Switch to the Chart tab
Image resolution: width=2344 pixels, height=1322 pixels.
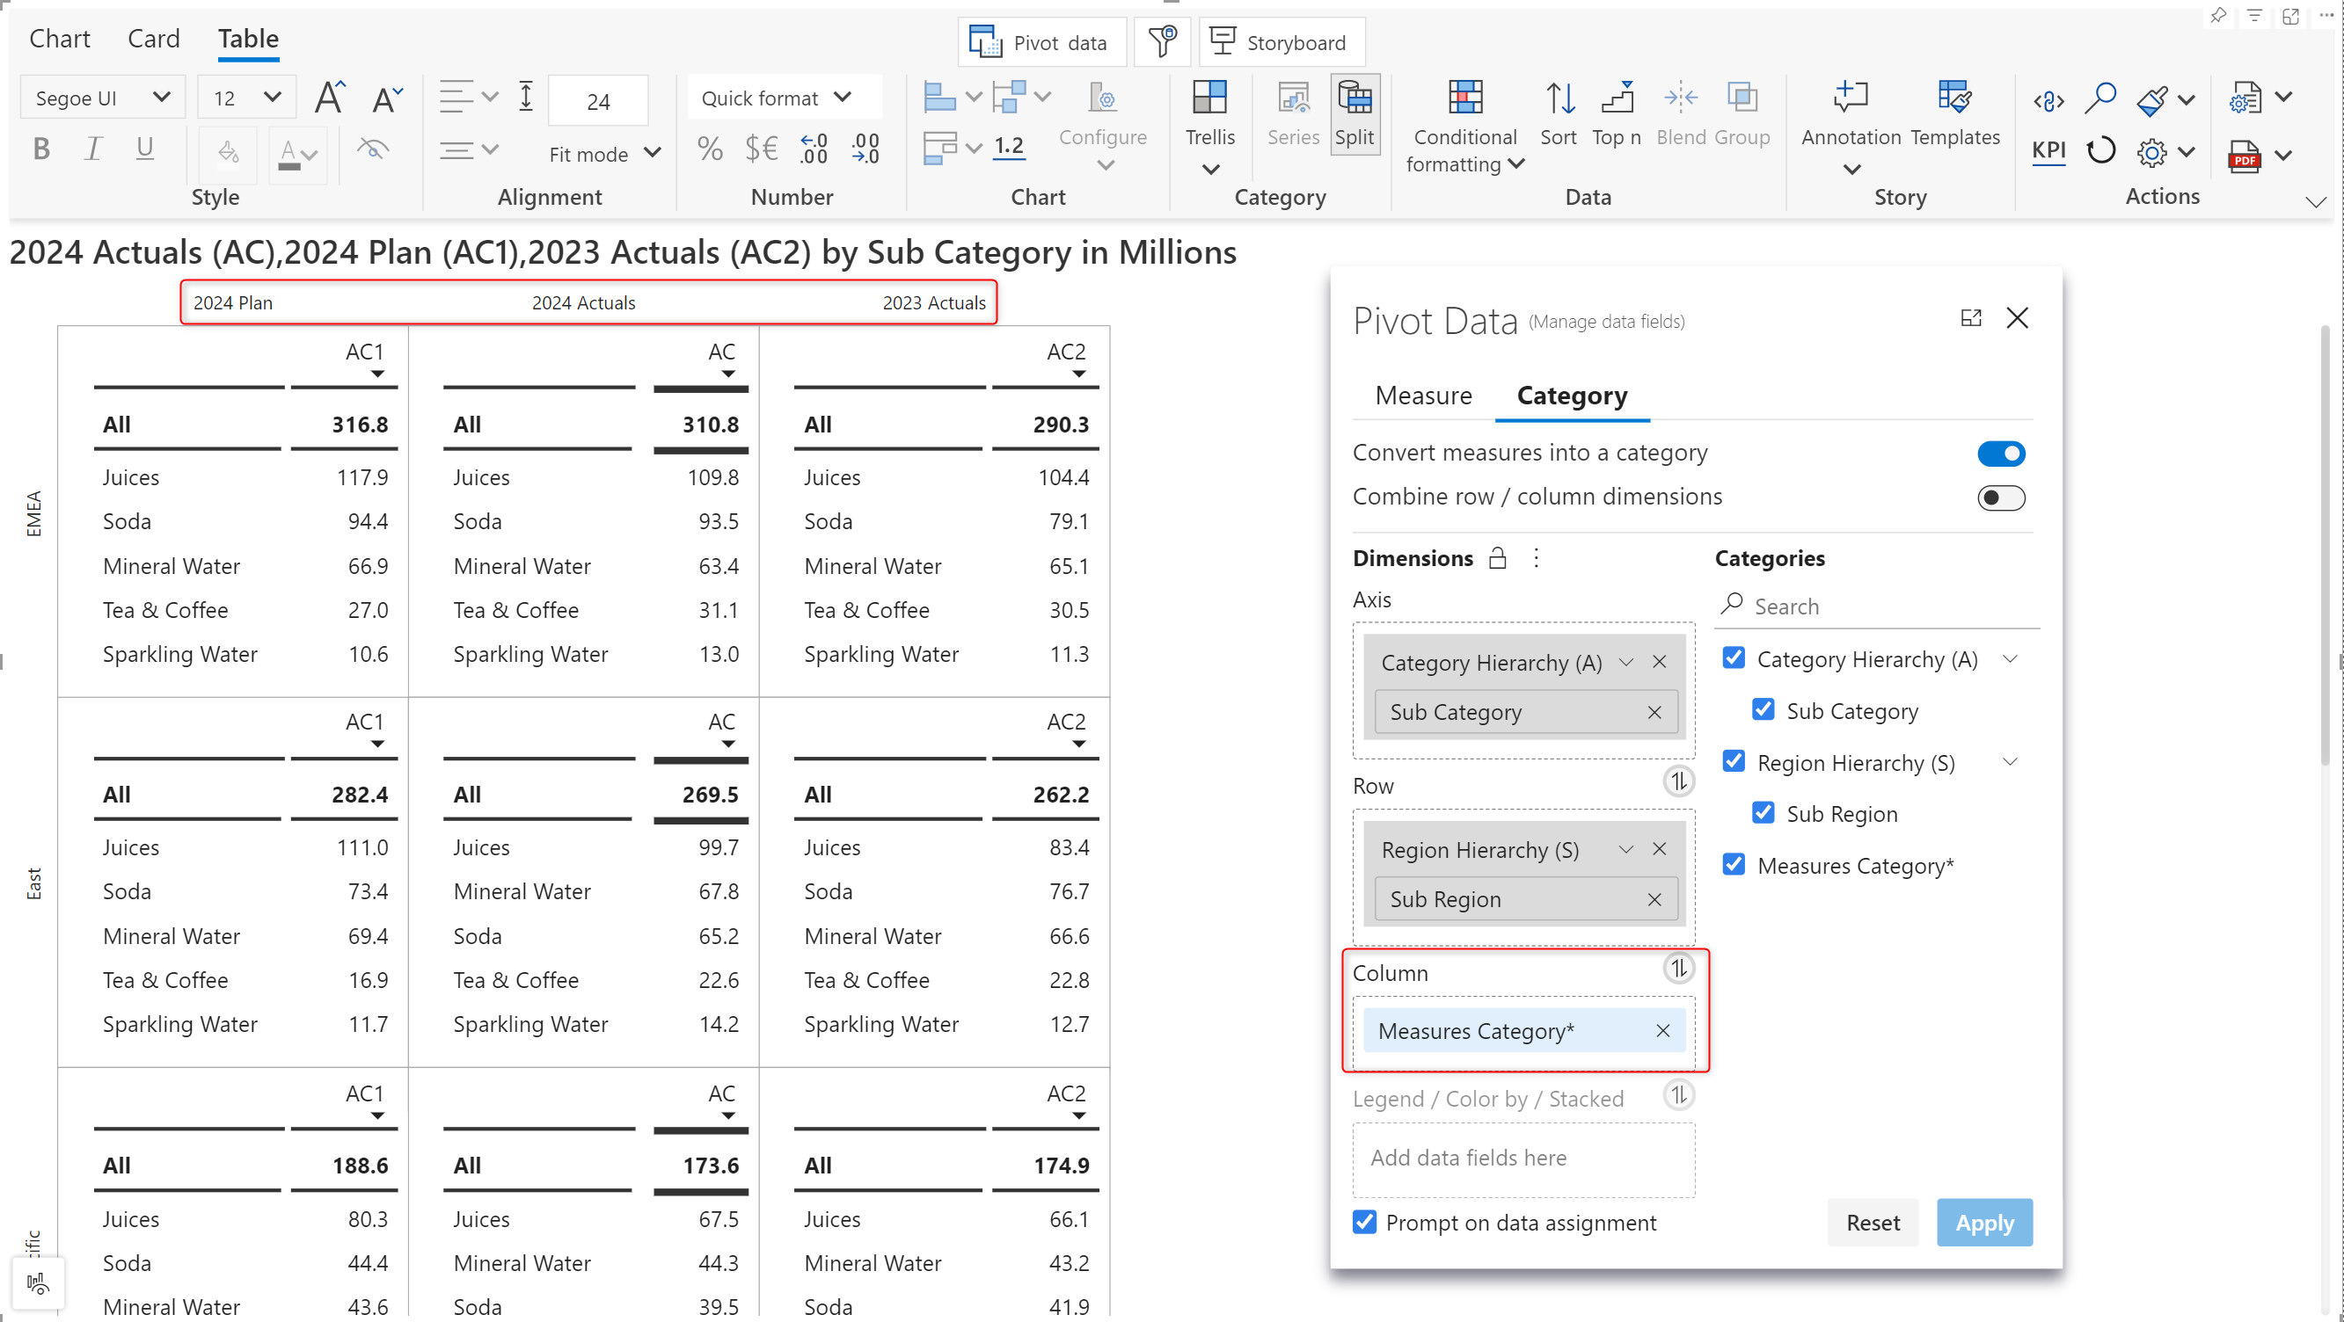pos(59,38)
